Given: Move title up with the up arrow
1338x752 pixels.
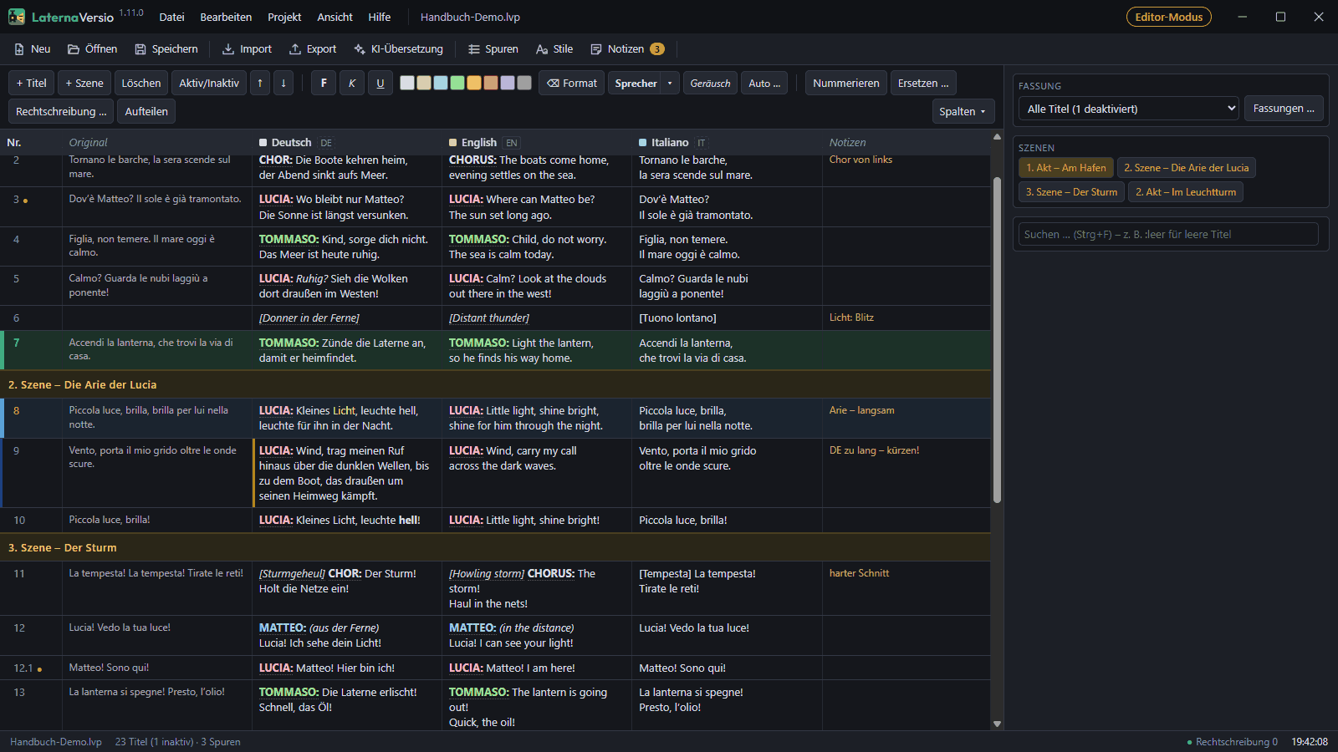Looking at the screenshot, I should point(260,84).
